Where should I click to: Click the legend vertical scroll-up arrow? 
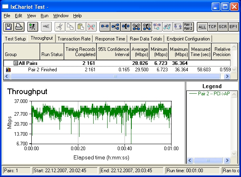coord(234,94)
